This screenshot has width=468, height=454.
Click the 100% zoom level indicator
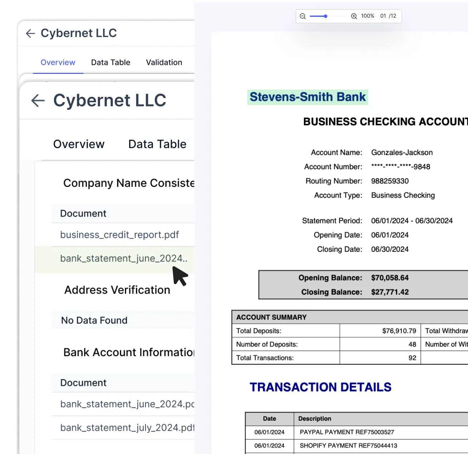coord(367,16)
